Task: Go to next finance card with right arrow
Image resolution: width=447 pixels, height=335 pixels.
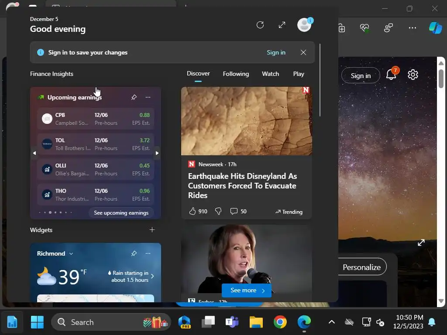Action: pos(157,153)
